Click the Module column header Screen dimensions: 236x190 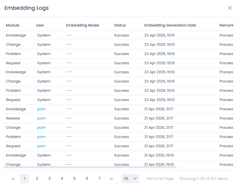coord(13,25)
